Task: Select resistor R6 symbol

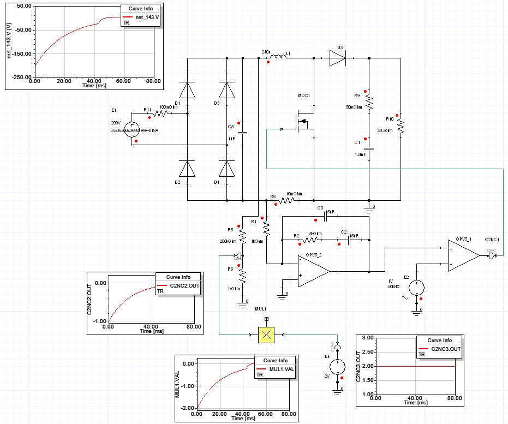Action: tap(243, 277)
